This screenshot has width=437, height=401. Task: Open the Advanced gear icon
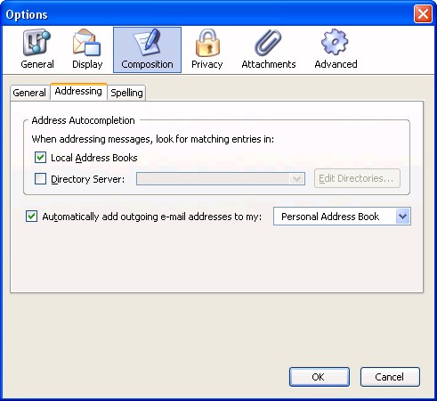(x=335, y=42)
